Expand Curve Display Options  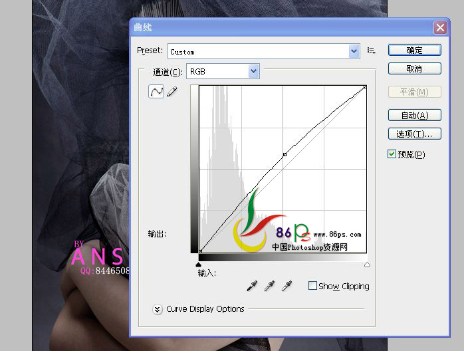(158, 309)
